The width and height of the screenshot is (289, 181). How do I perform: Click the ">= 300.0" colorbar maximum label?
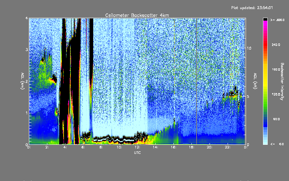point(277,20)
